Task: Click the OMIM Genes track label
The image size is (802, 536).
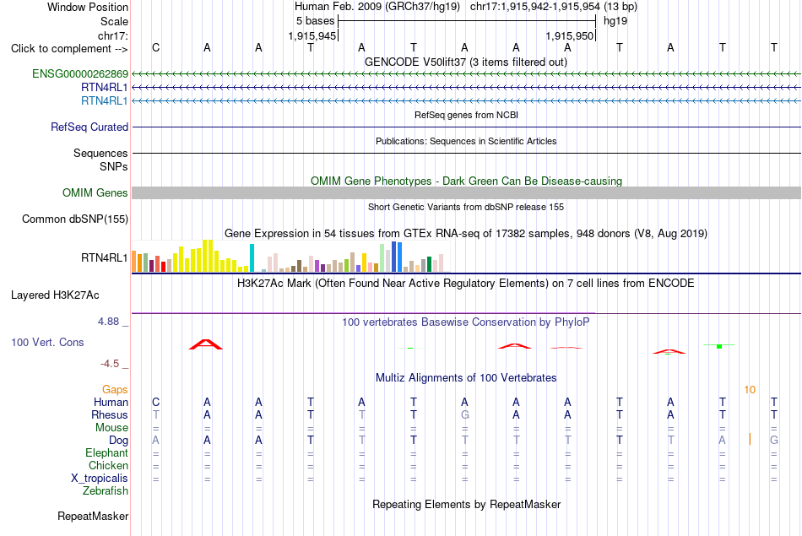Action: pos(95,192)
